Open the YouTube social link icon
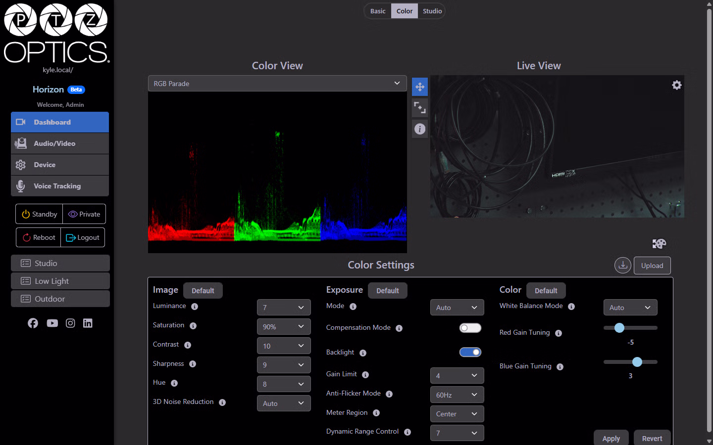 tap(52, 323)
